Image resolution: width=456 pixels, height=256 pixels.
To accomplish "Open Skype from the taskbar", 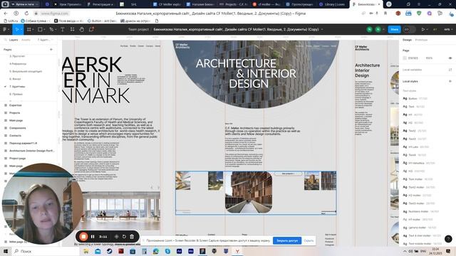I will click(167, 251).
